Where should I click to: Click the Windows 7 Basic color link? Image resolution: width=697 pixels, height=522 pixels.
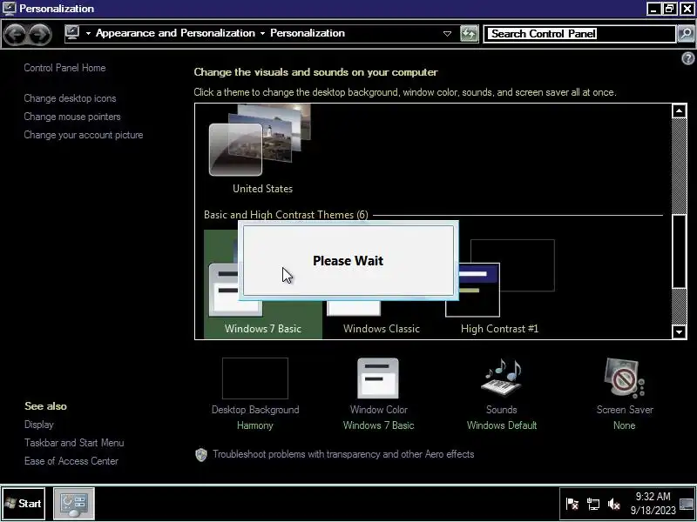(x=378, y=425)
